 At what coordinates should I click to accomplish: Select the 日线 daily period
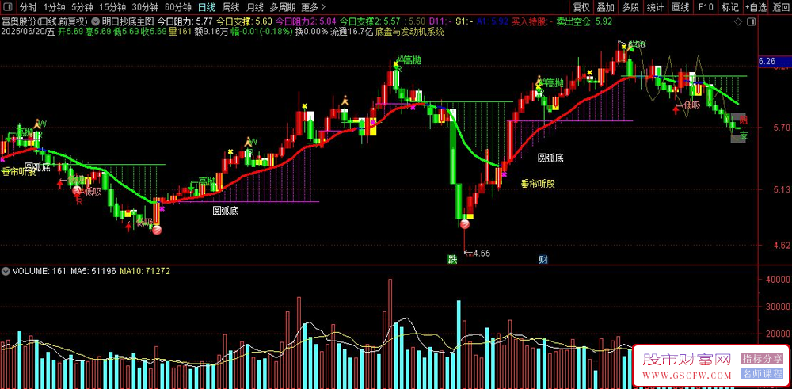[206, 7]
